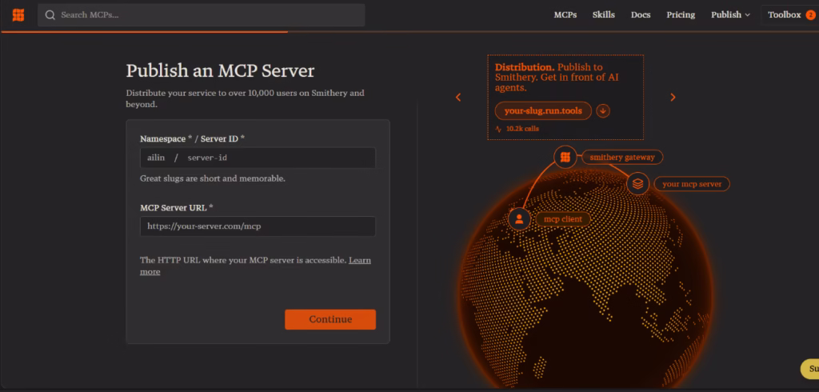Open the Toolbox button

(x=789, y=14)
